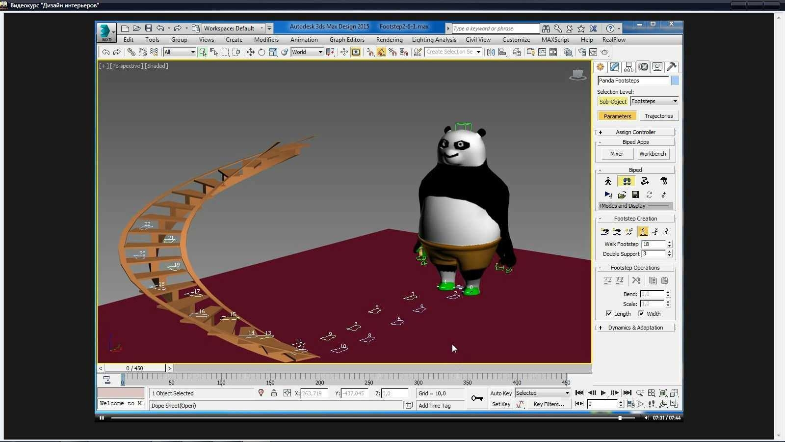
Task: Click the Biped Playback icon
Action: [608, 194]
